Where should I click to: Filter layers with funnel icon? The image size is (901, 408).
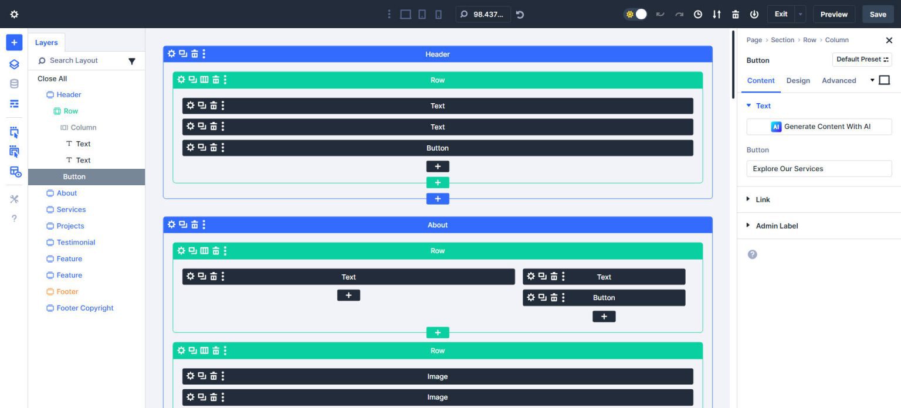pyautogui.click(x=132, y=61)
